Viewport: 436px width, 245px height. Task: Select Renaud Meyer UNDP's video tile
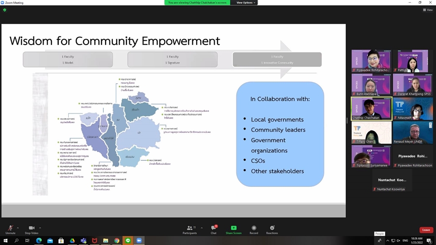(412, 132)
